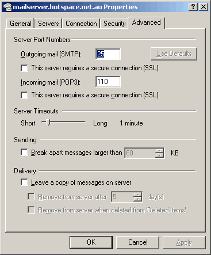Select the Connection tab
211x255 pixels.
[x=81, y=24]
